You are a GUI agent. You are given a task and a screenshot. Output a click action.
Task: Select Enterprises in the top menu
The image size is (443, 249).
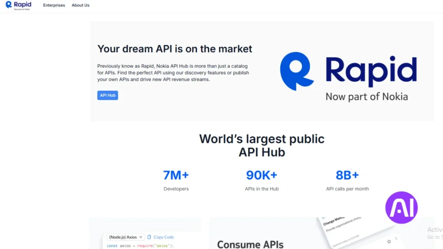tap(54, 5)
